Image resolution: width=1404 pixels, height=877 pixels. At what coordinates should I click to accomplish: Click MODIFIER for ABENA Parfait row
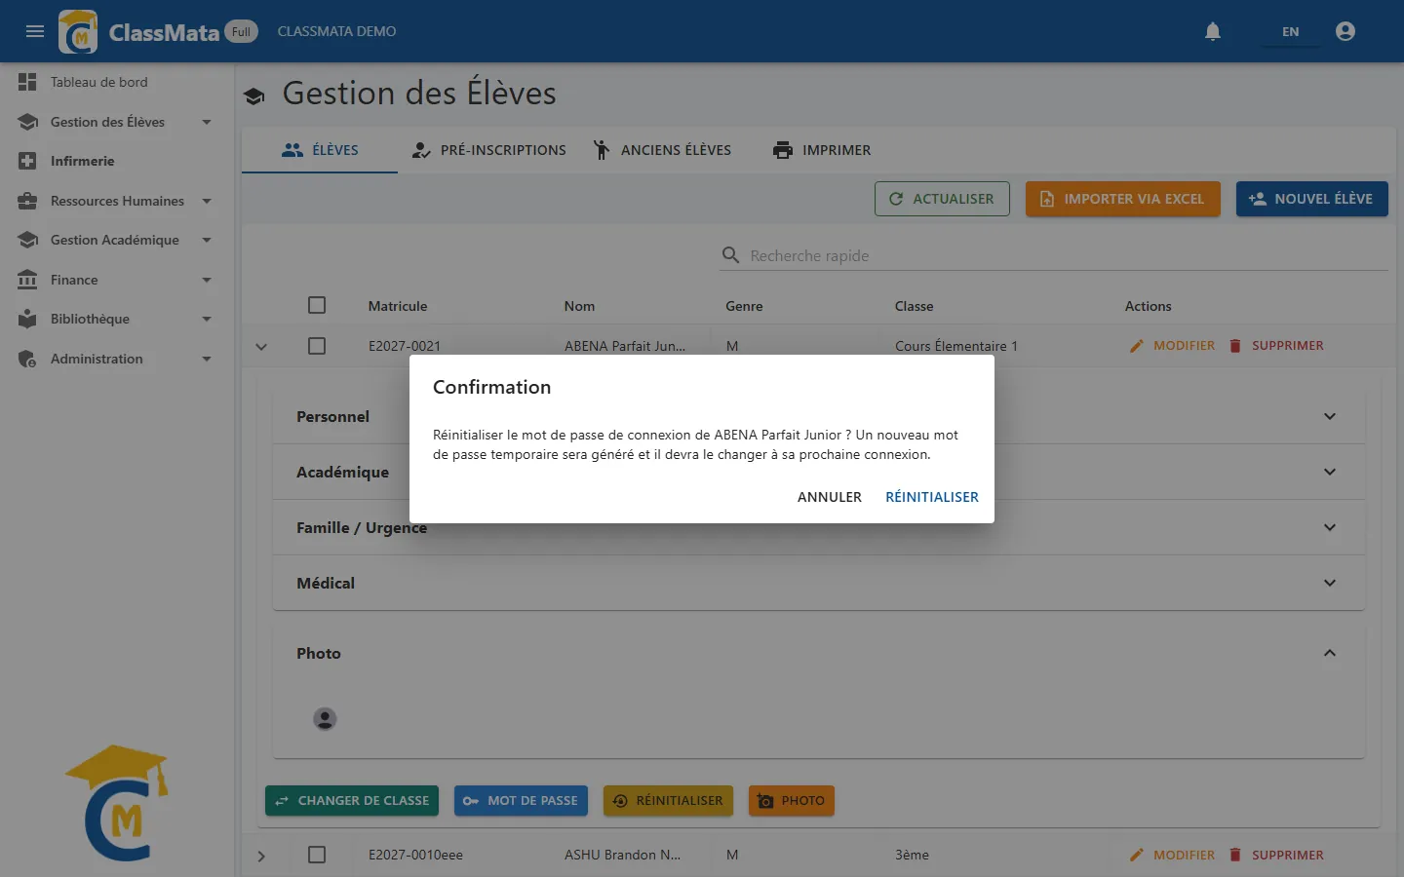click(x=1172, y=346)
